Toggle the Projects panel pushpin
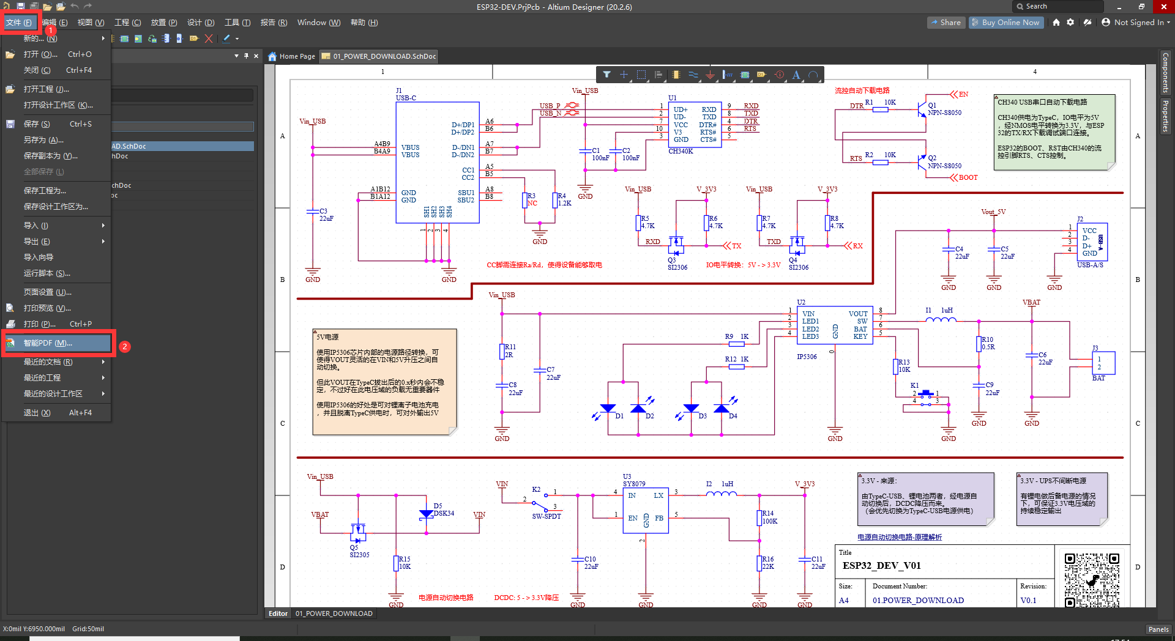Viewport: 1175px width, 641px height. [x=245, y=56]
